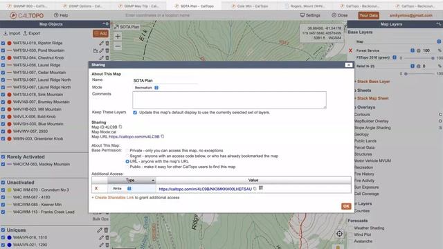Uncheck the Keep These Layers checkbox

[x=135, y=112]
